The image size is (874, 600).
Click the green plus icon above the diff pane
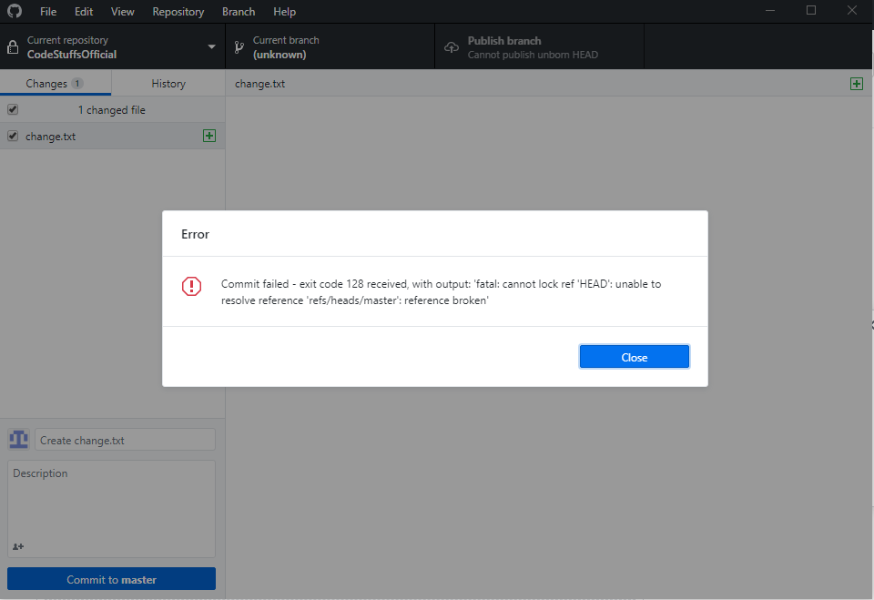[x=856, y=83]
